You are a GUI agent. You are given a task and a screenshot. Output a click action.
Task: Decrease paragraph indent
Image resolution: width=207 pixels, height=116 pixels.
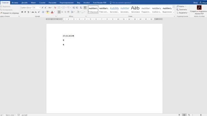point(74,8)
